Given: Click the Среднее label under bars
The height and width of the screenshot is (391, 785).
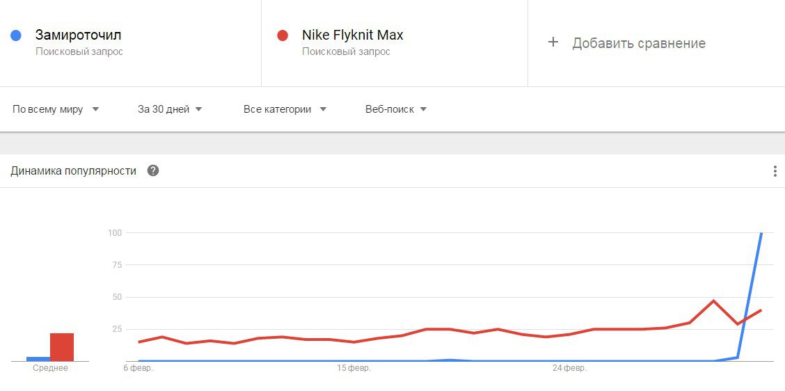Looking at the screenshot, I should coord(50,369).
